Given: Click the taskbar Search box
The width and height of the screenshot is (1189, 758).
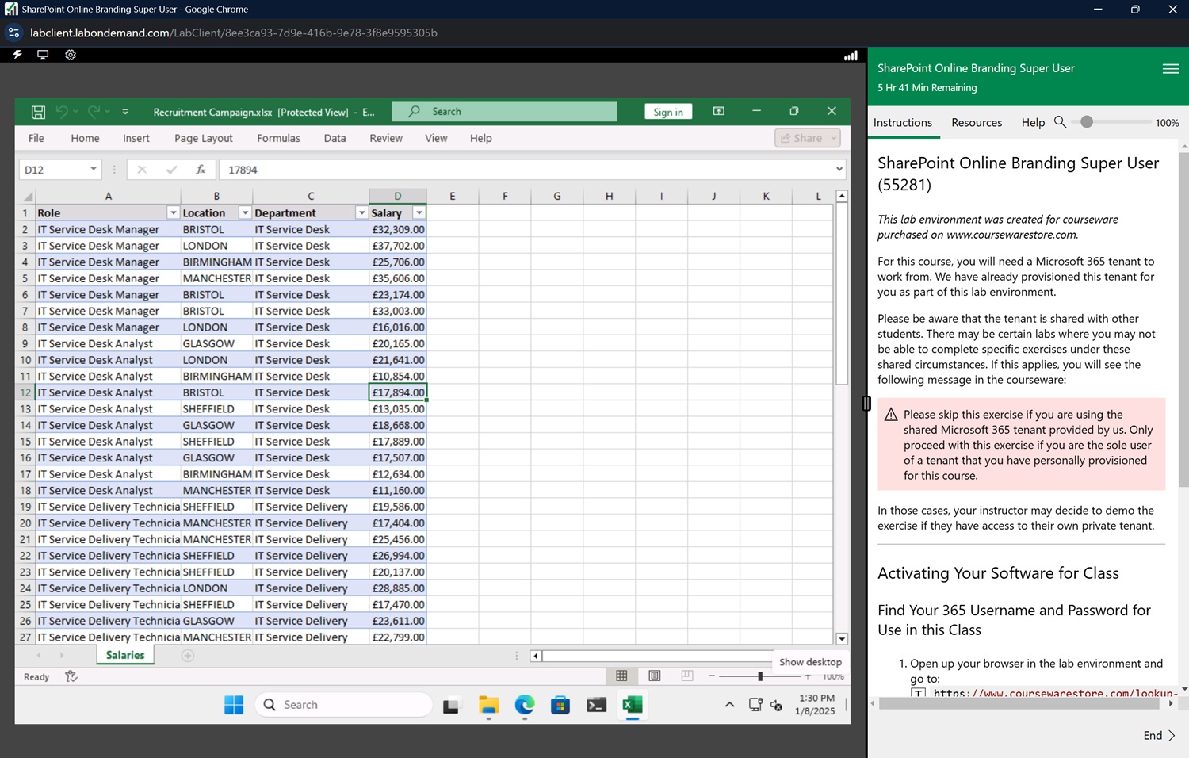Looking at the screenshot, I should click(344, 705).
